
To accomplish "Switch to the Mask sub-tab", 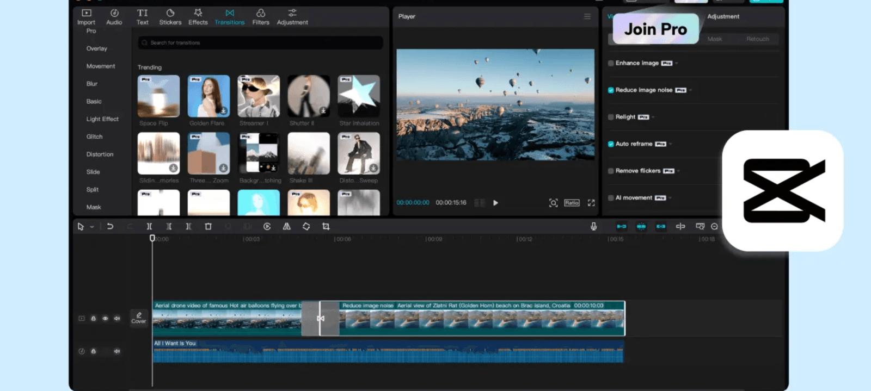I will (x=715, y=39).
